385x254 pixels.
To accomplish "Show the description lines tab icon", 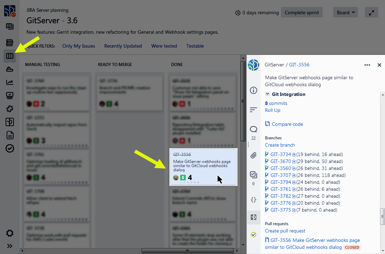I will tap(254, 110).
